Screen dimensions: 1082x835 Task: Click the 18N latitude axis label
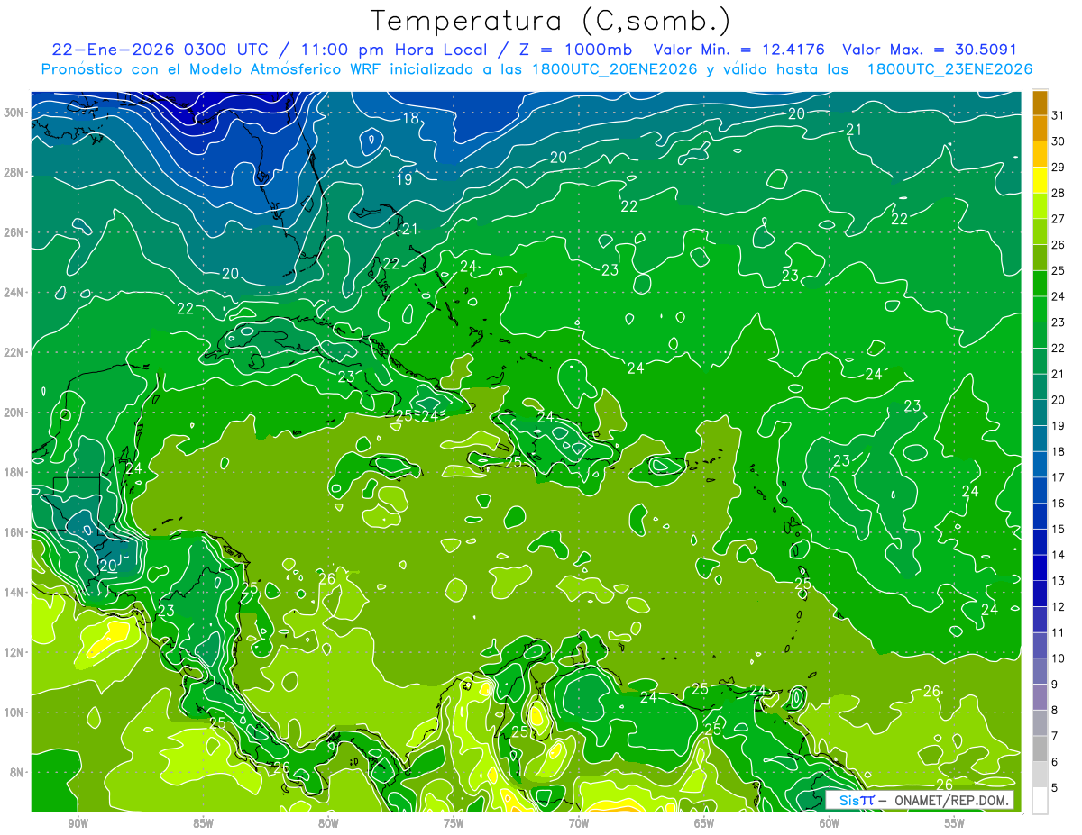click(x=15, y=473)
